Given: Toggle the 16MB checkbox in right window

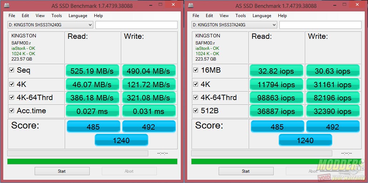Looking at the screenshot, I should tap(196, 70).
